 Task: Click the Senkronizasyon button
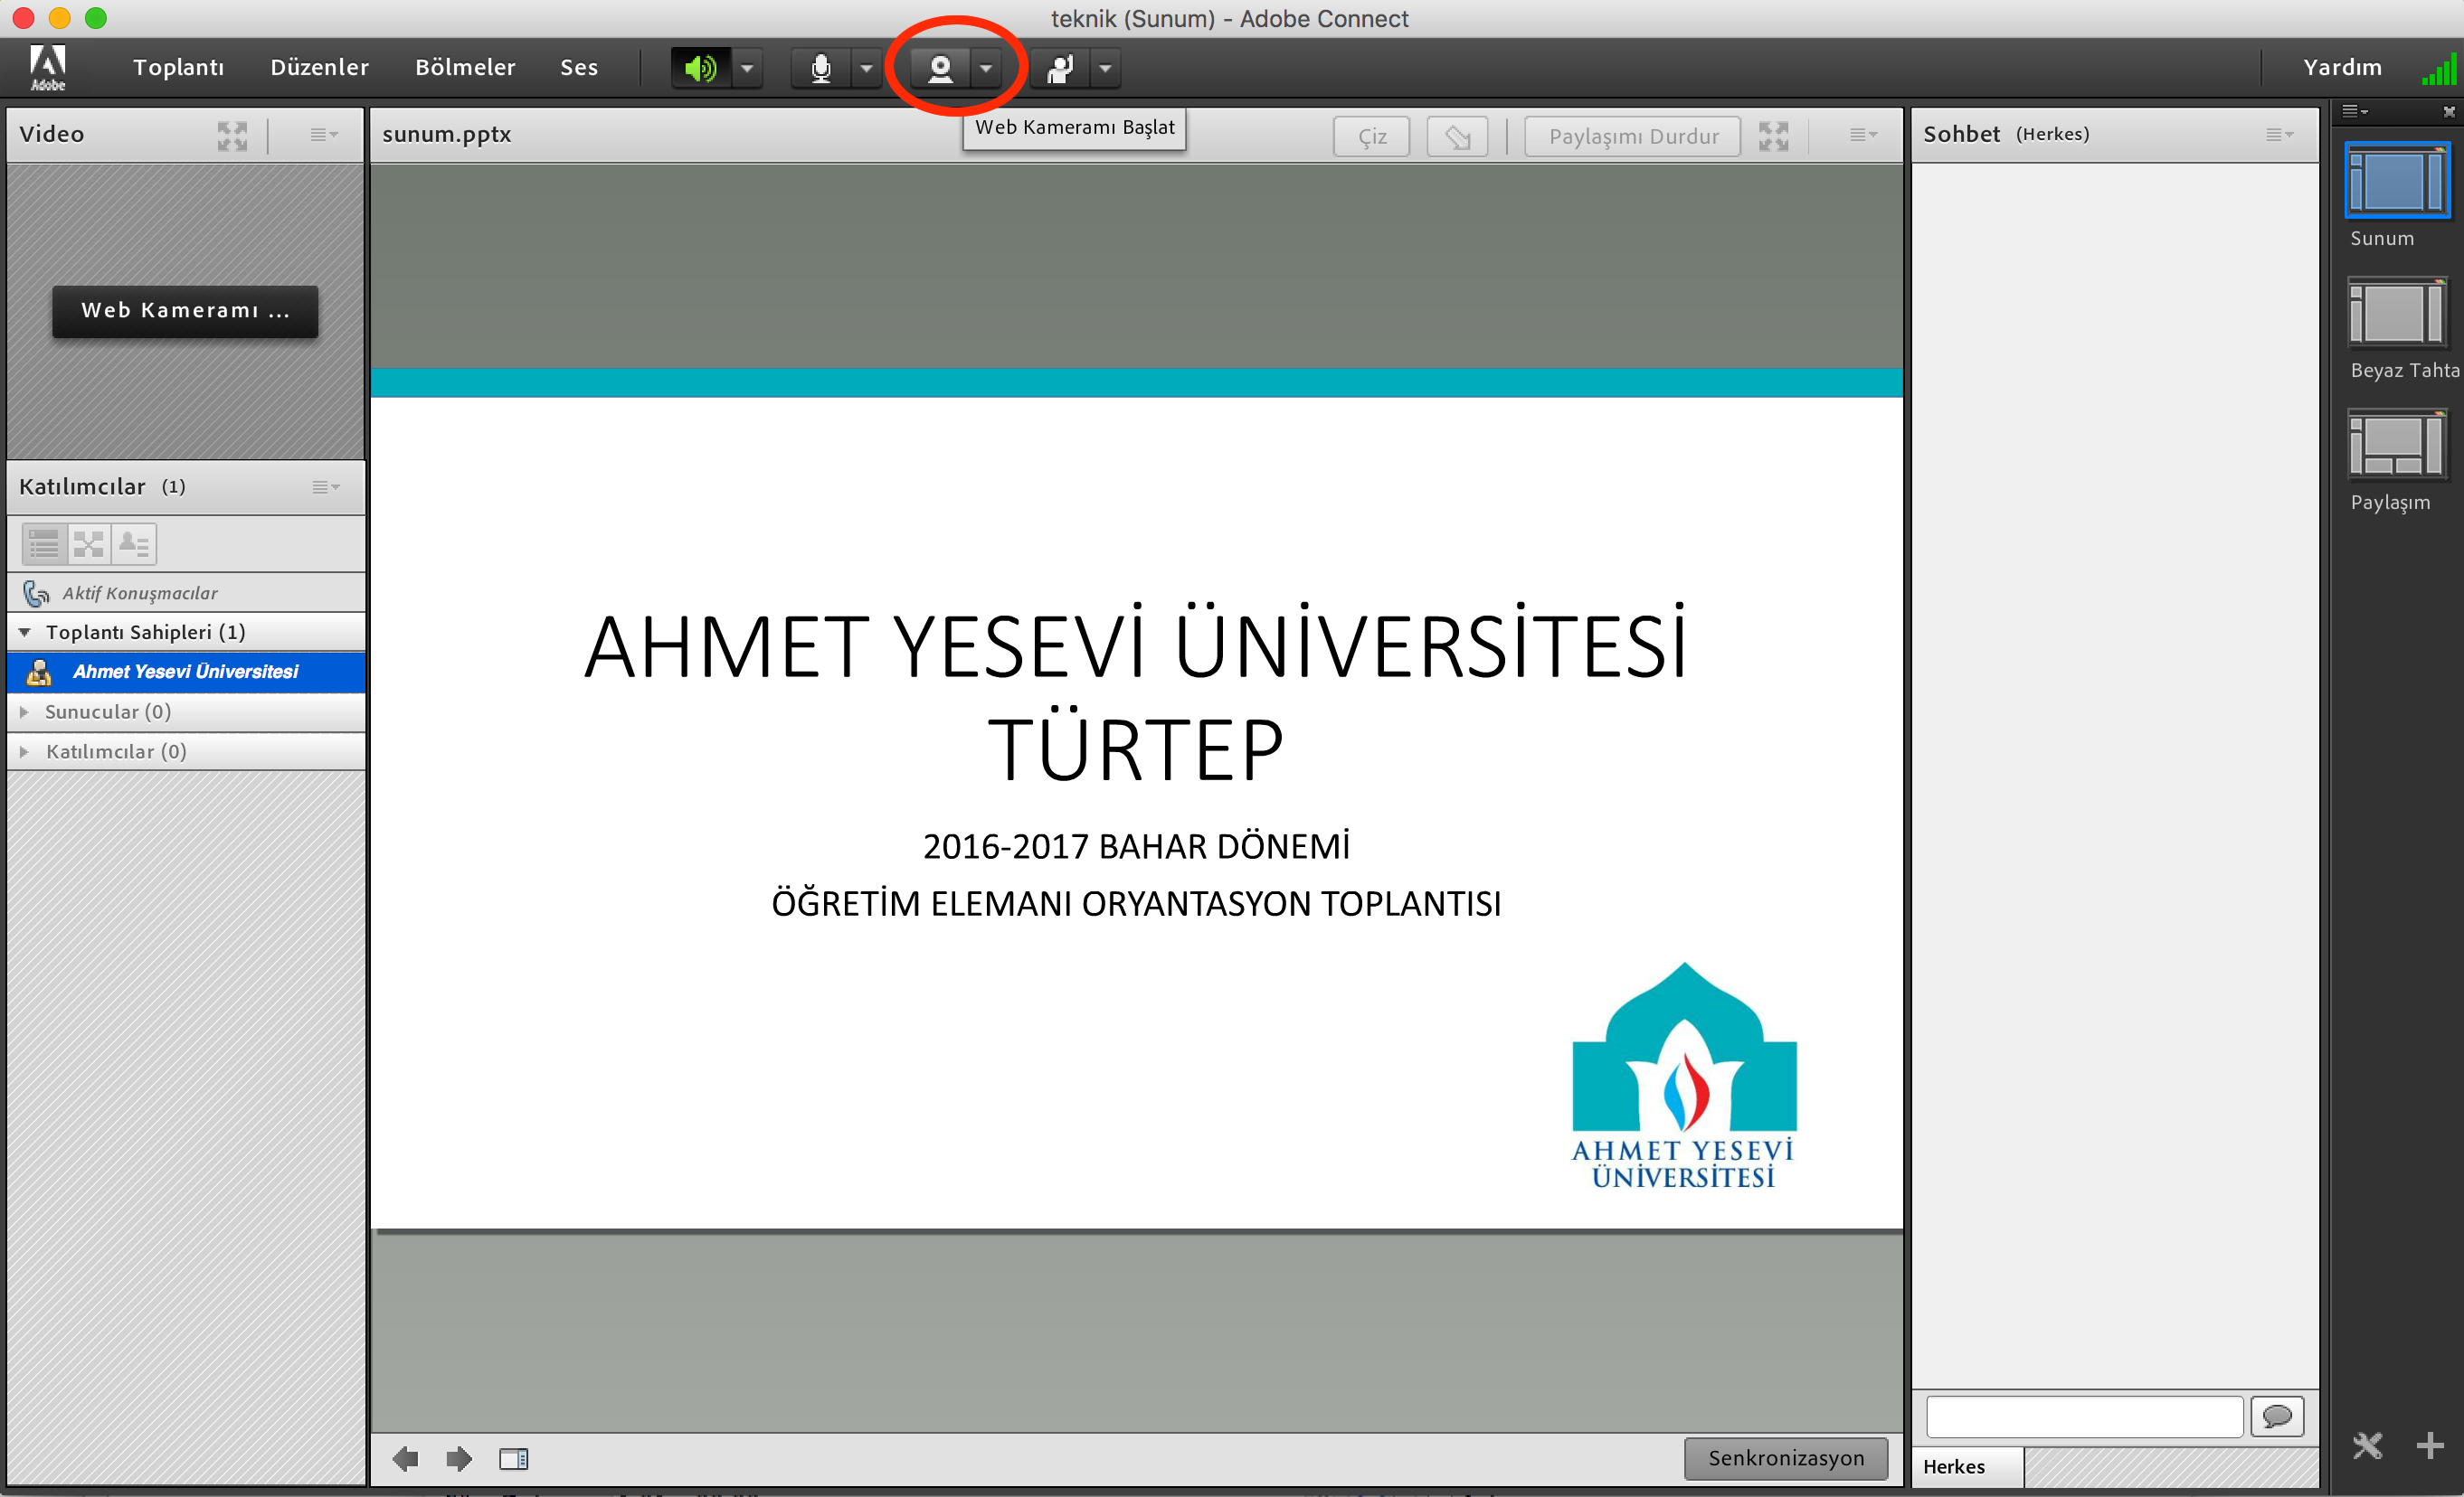pyautogui.click(x=1786, y=1458)
